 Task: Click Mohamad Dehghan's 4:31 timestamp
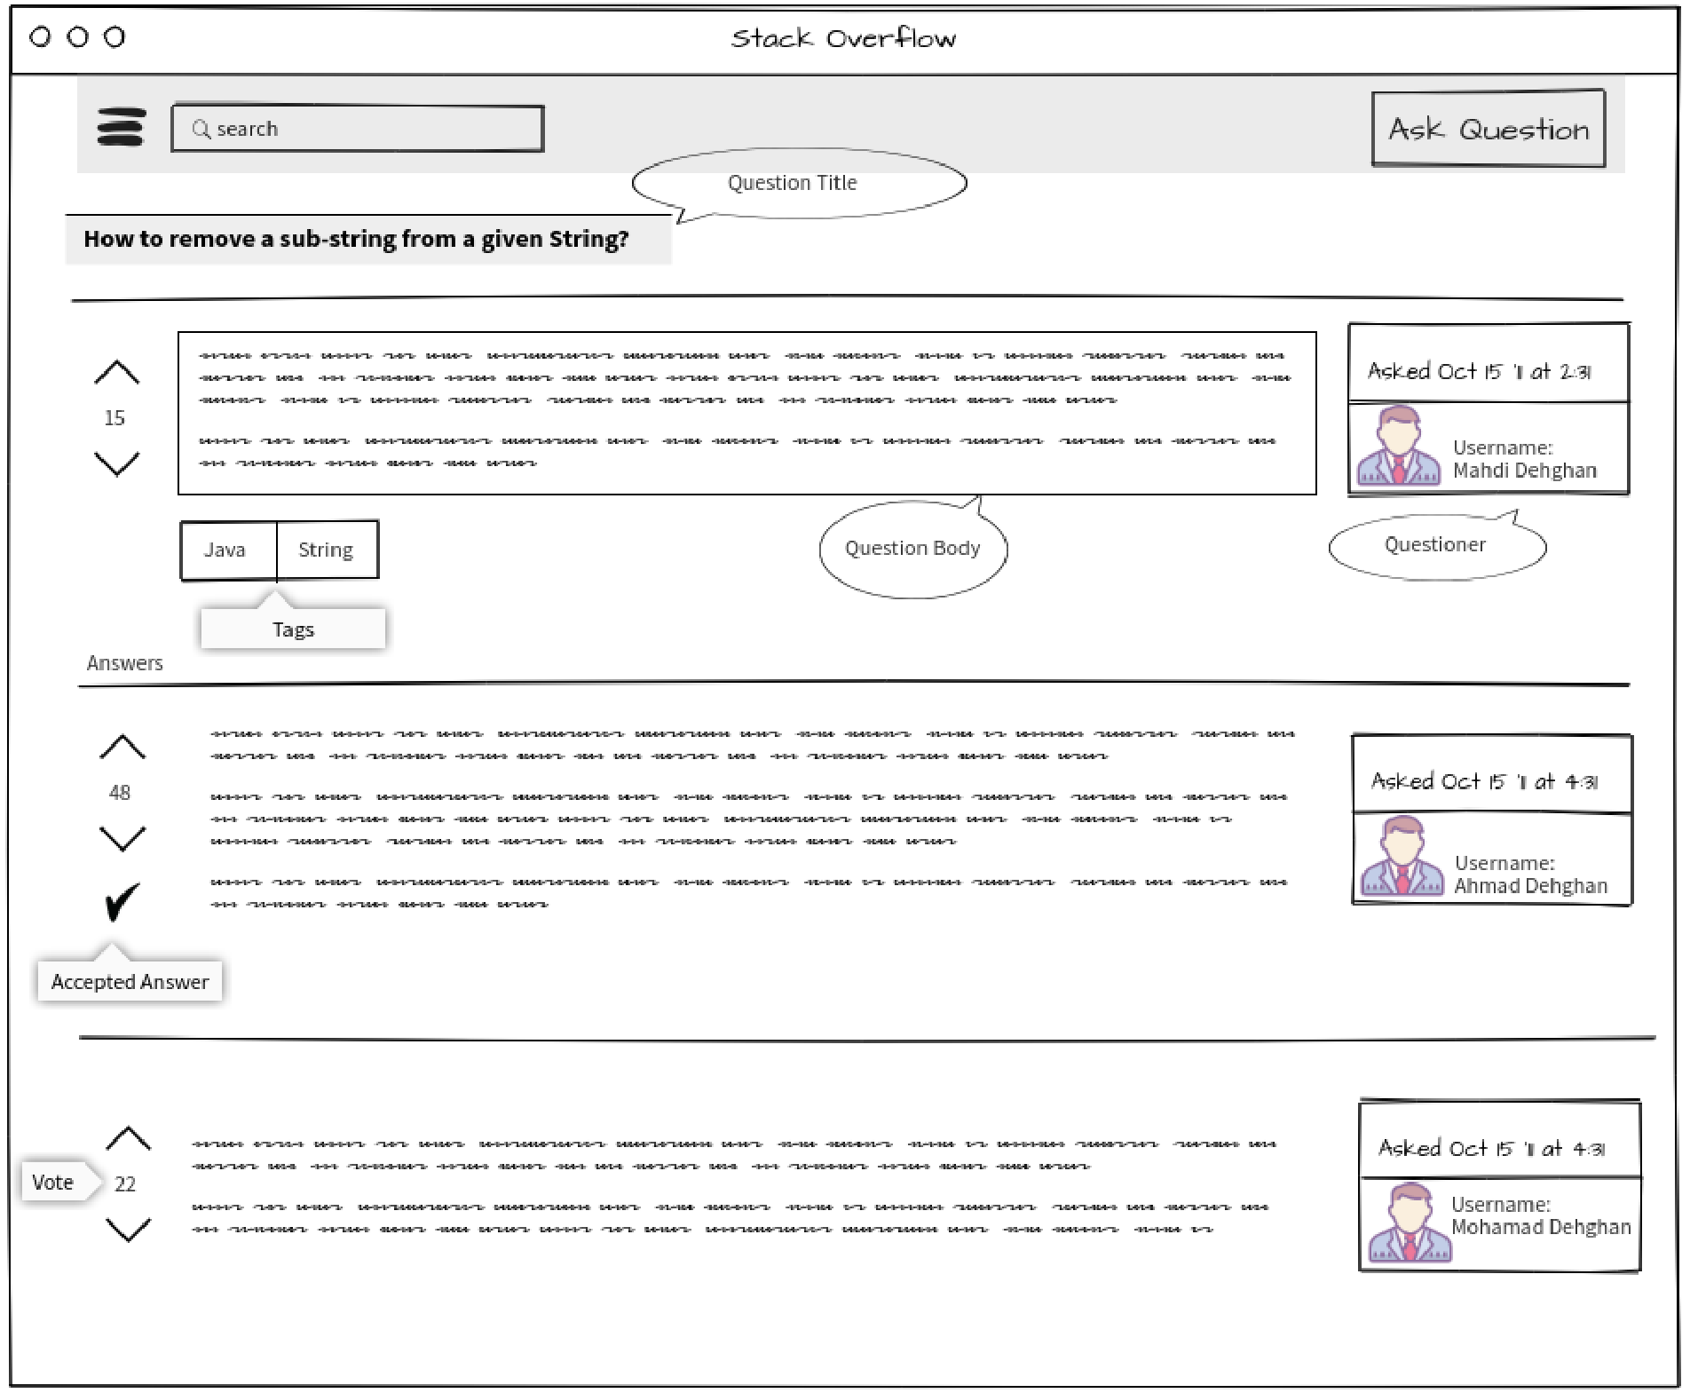tap(1491, 1148)
